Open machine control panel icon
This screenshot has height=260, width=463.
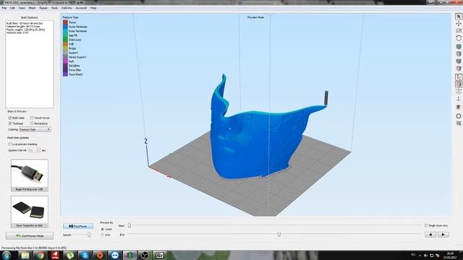[x=459, y=123]
